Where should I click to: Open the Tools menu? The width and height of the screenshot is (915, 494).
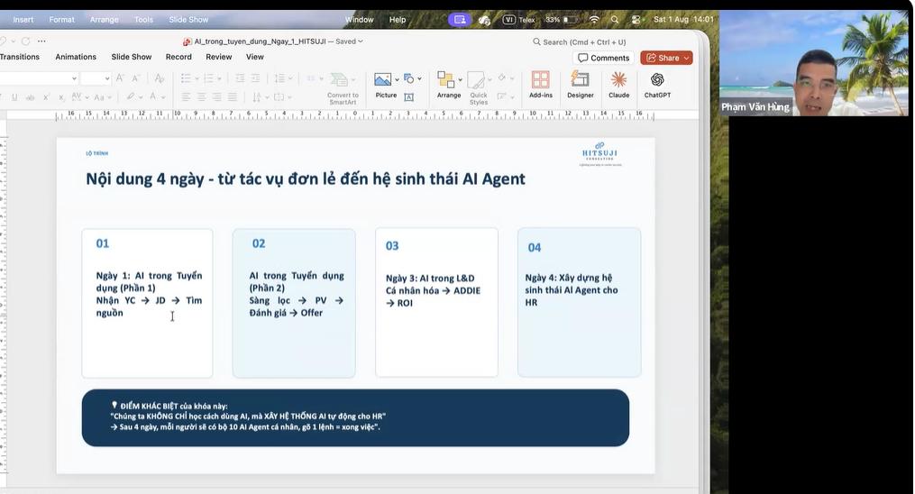[x=143, y=19]
